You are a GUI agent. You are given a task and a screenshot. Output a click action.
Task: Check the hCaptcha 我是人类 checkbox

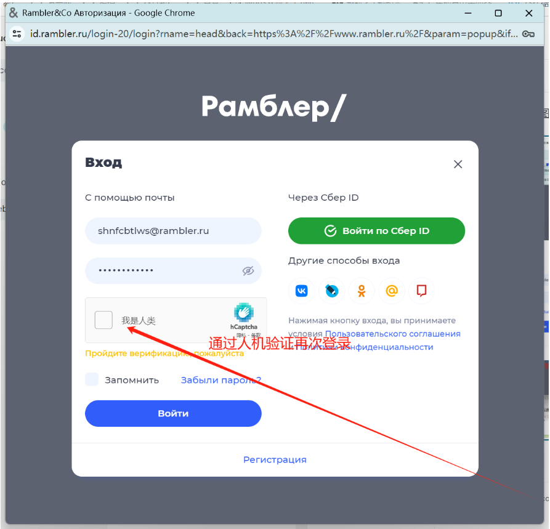pyautogui.click(x=103, y=320)
